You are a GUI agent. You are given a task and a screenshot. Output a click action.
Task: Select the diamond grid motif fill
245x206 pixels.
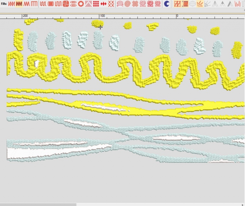96,4
